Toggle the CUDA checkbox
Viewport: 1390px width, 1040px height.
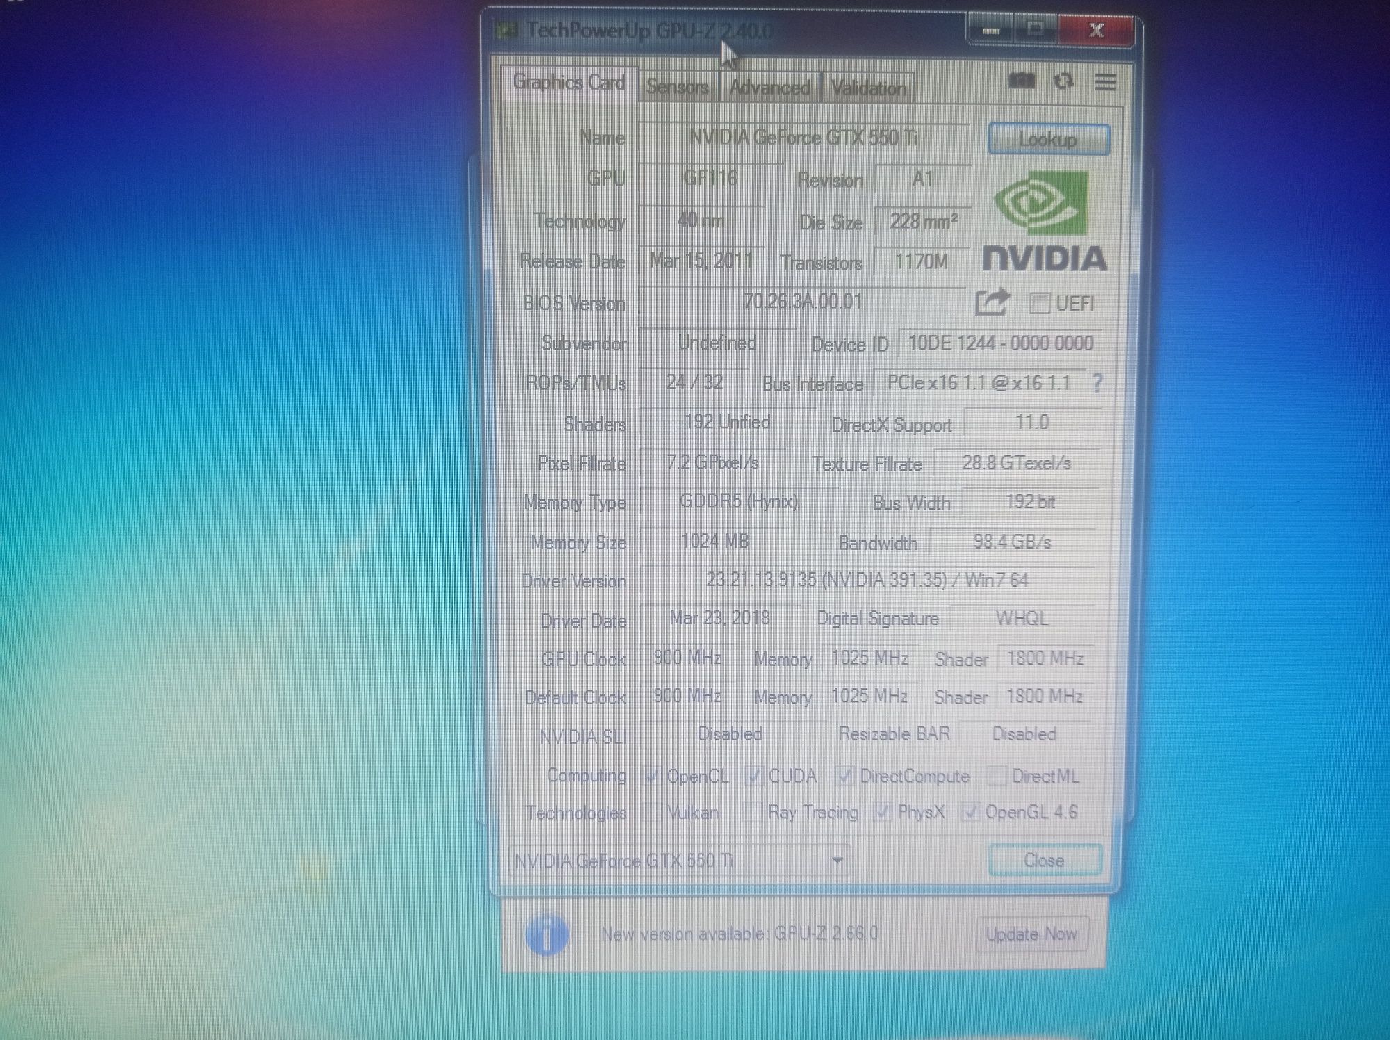[754, 776]
